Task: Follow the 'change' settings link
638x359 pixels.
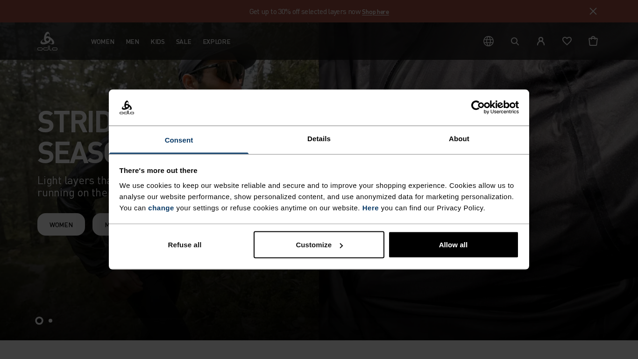Action: tap(161, 208)
